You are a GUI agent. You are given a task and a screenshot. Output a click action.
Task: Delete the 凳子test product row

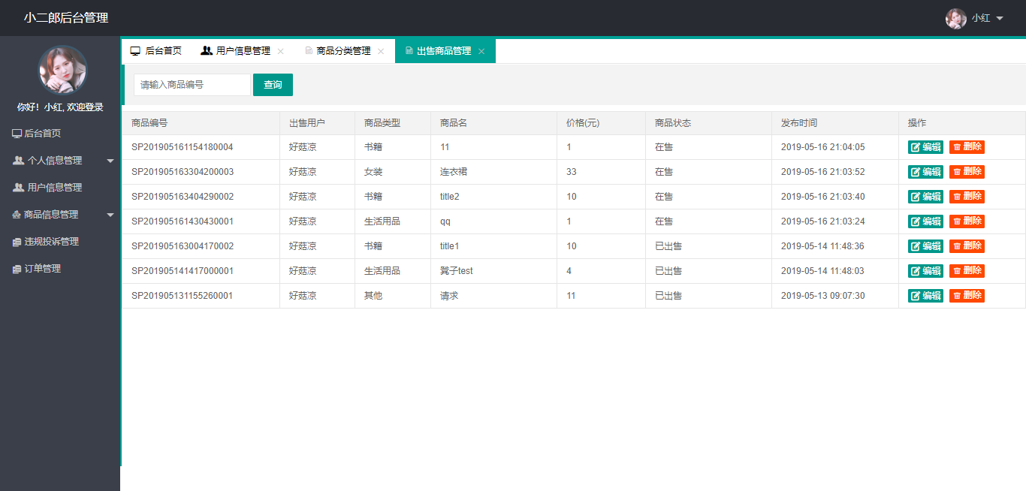pos(967,271)
